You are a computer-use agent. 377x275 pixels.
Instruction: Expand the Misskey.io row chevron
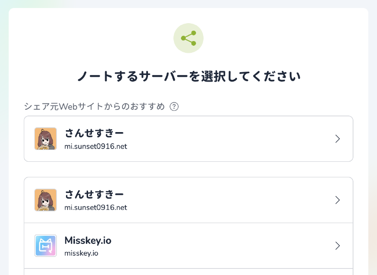tap(337, 246)
